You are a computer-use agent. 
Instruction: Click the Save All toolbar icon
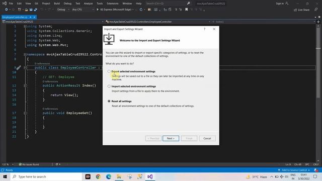point(35,10)
